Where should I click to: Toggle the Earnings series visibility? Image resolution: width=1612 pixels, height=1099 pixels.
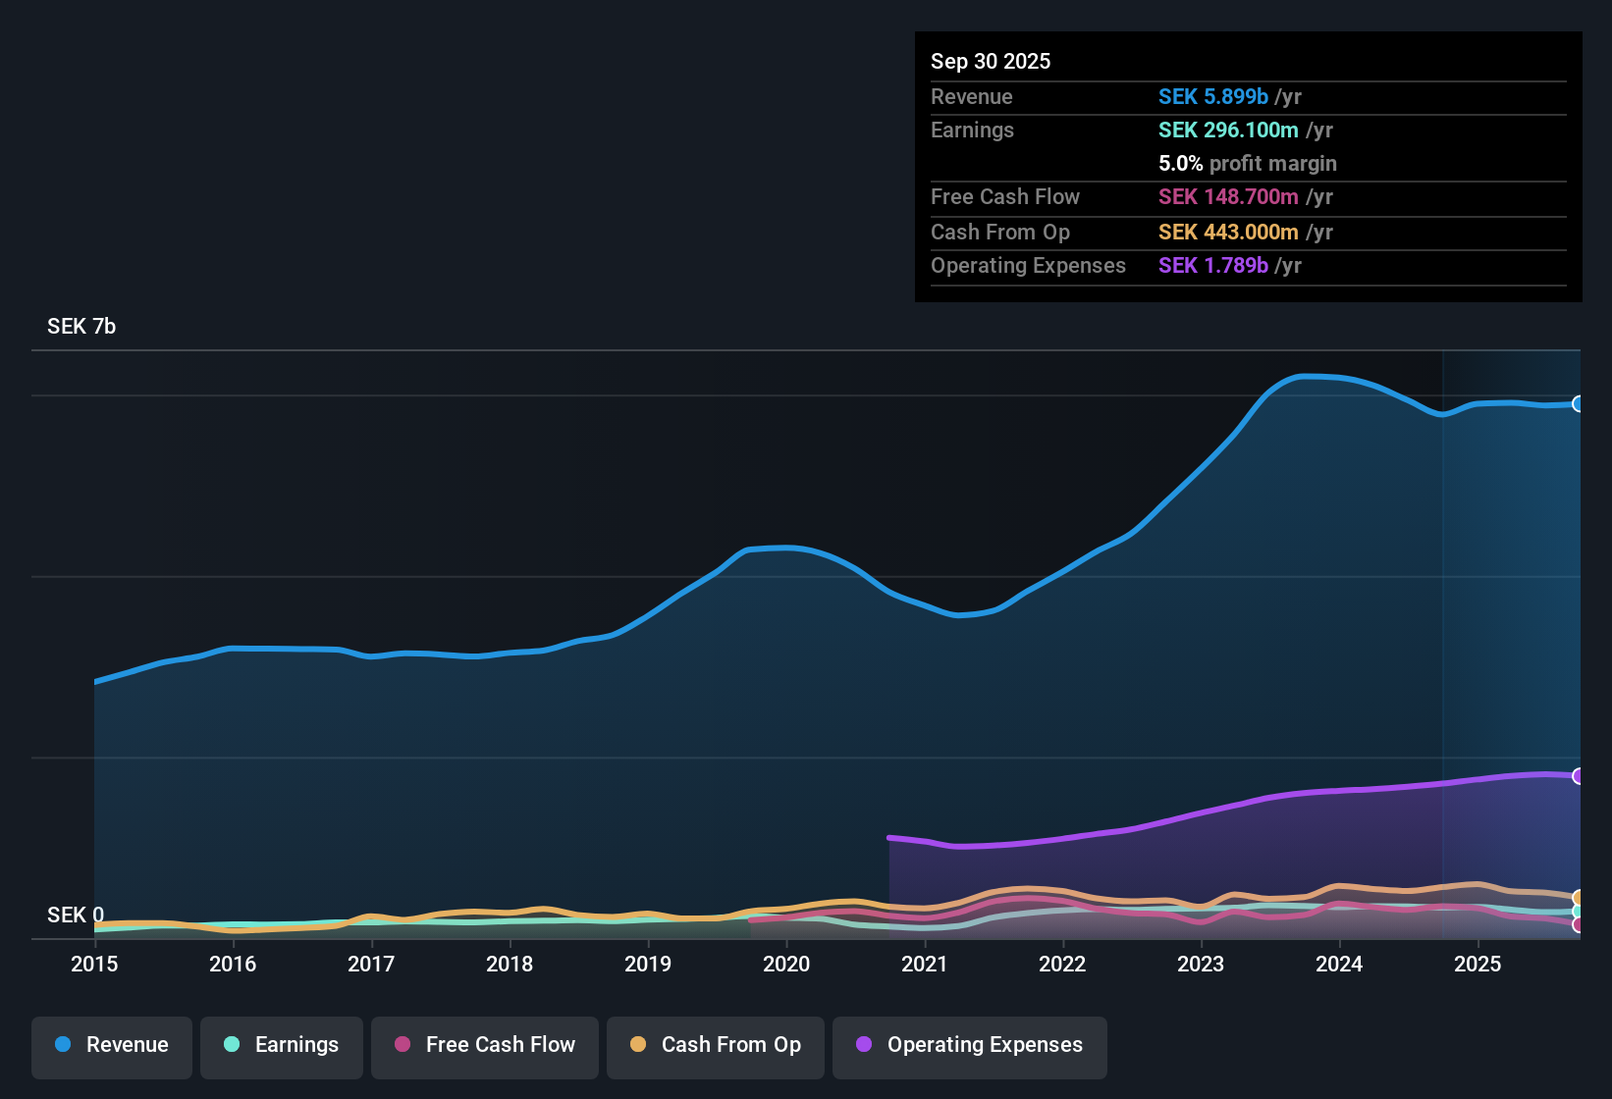pos(281,1045)
